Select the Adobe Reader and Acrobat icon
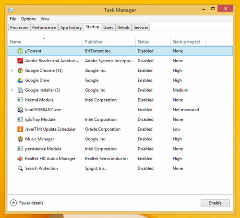 (20, 61)
